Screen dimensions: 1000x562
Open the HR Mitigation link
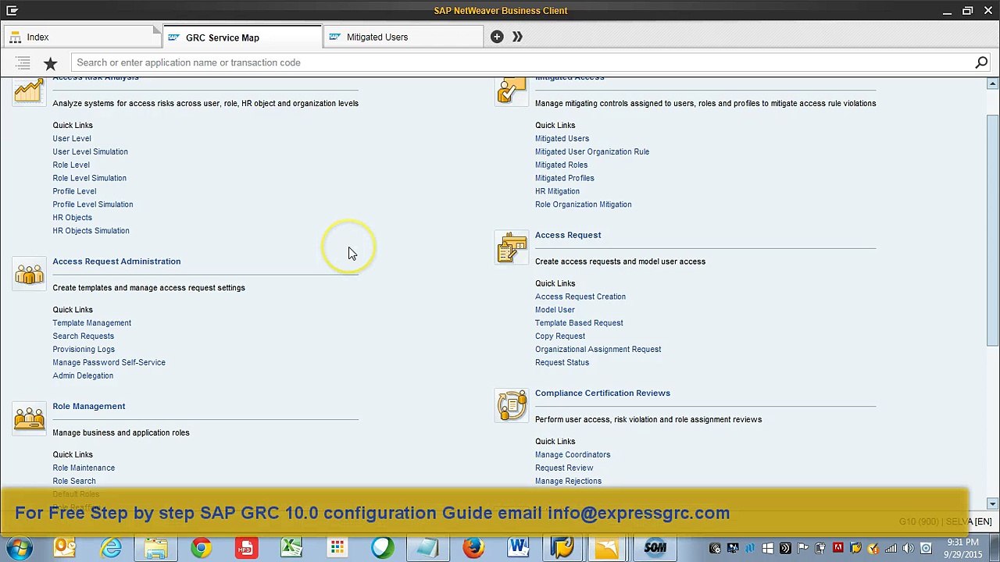(557, 191)
